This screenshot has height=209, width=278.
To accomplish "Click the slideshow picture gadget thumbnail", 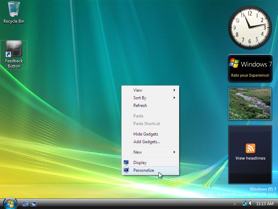I will coord(250,104).
